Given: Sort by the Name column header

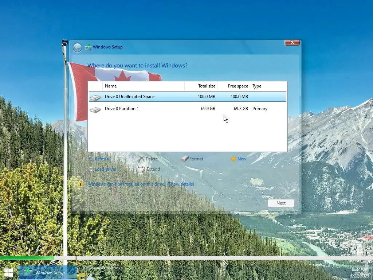Looking at the screenshot, I should point(144,86).
